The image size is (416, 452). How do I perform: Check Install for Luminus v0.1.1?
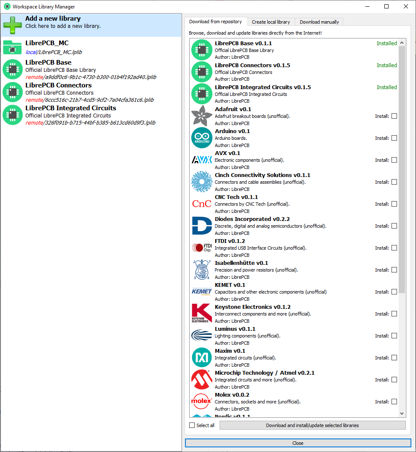pos(394,335)
